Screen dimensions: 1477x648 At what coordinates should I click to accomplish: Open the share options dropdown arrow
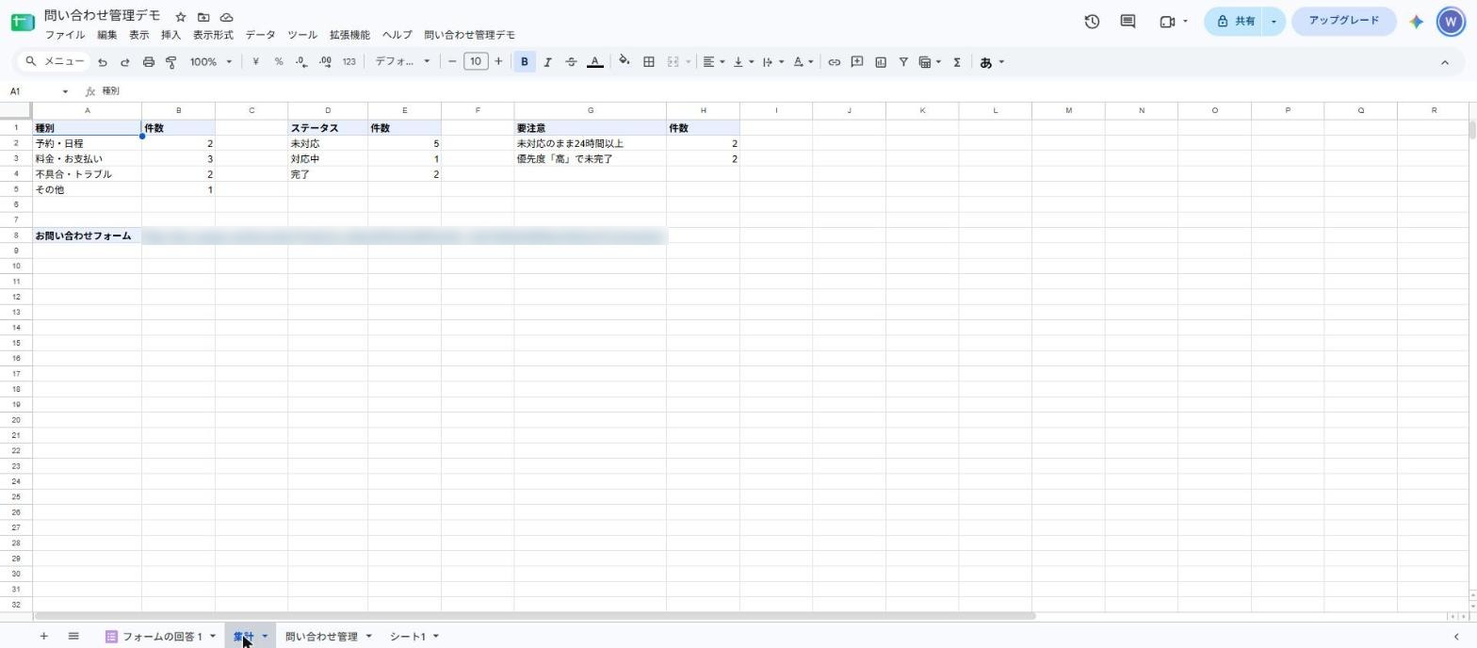[1274, 21]
